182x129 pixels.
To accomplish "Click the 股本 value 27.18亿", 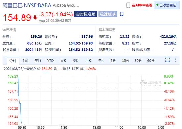I will point(170,43).
